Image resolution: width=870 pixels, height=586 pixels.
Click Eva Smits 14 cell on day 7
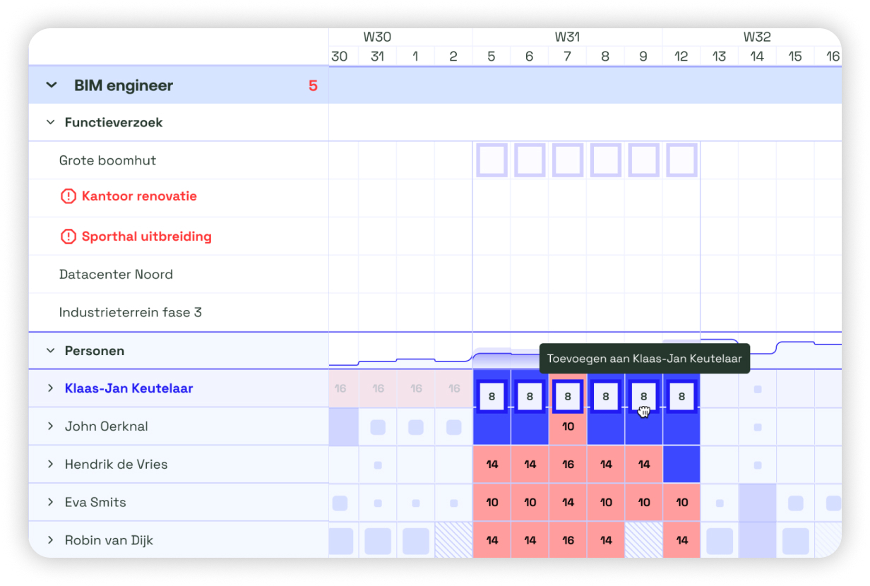click(x=568, y=502)
